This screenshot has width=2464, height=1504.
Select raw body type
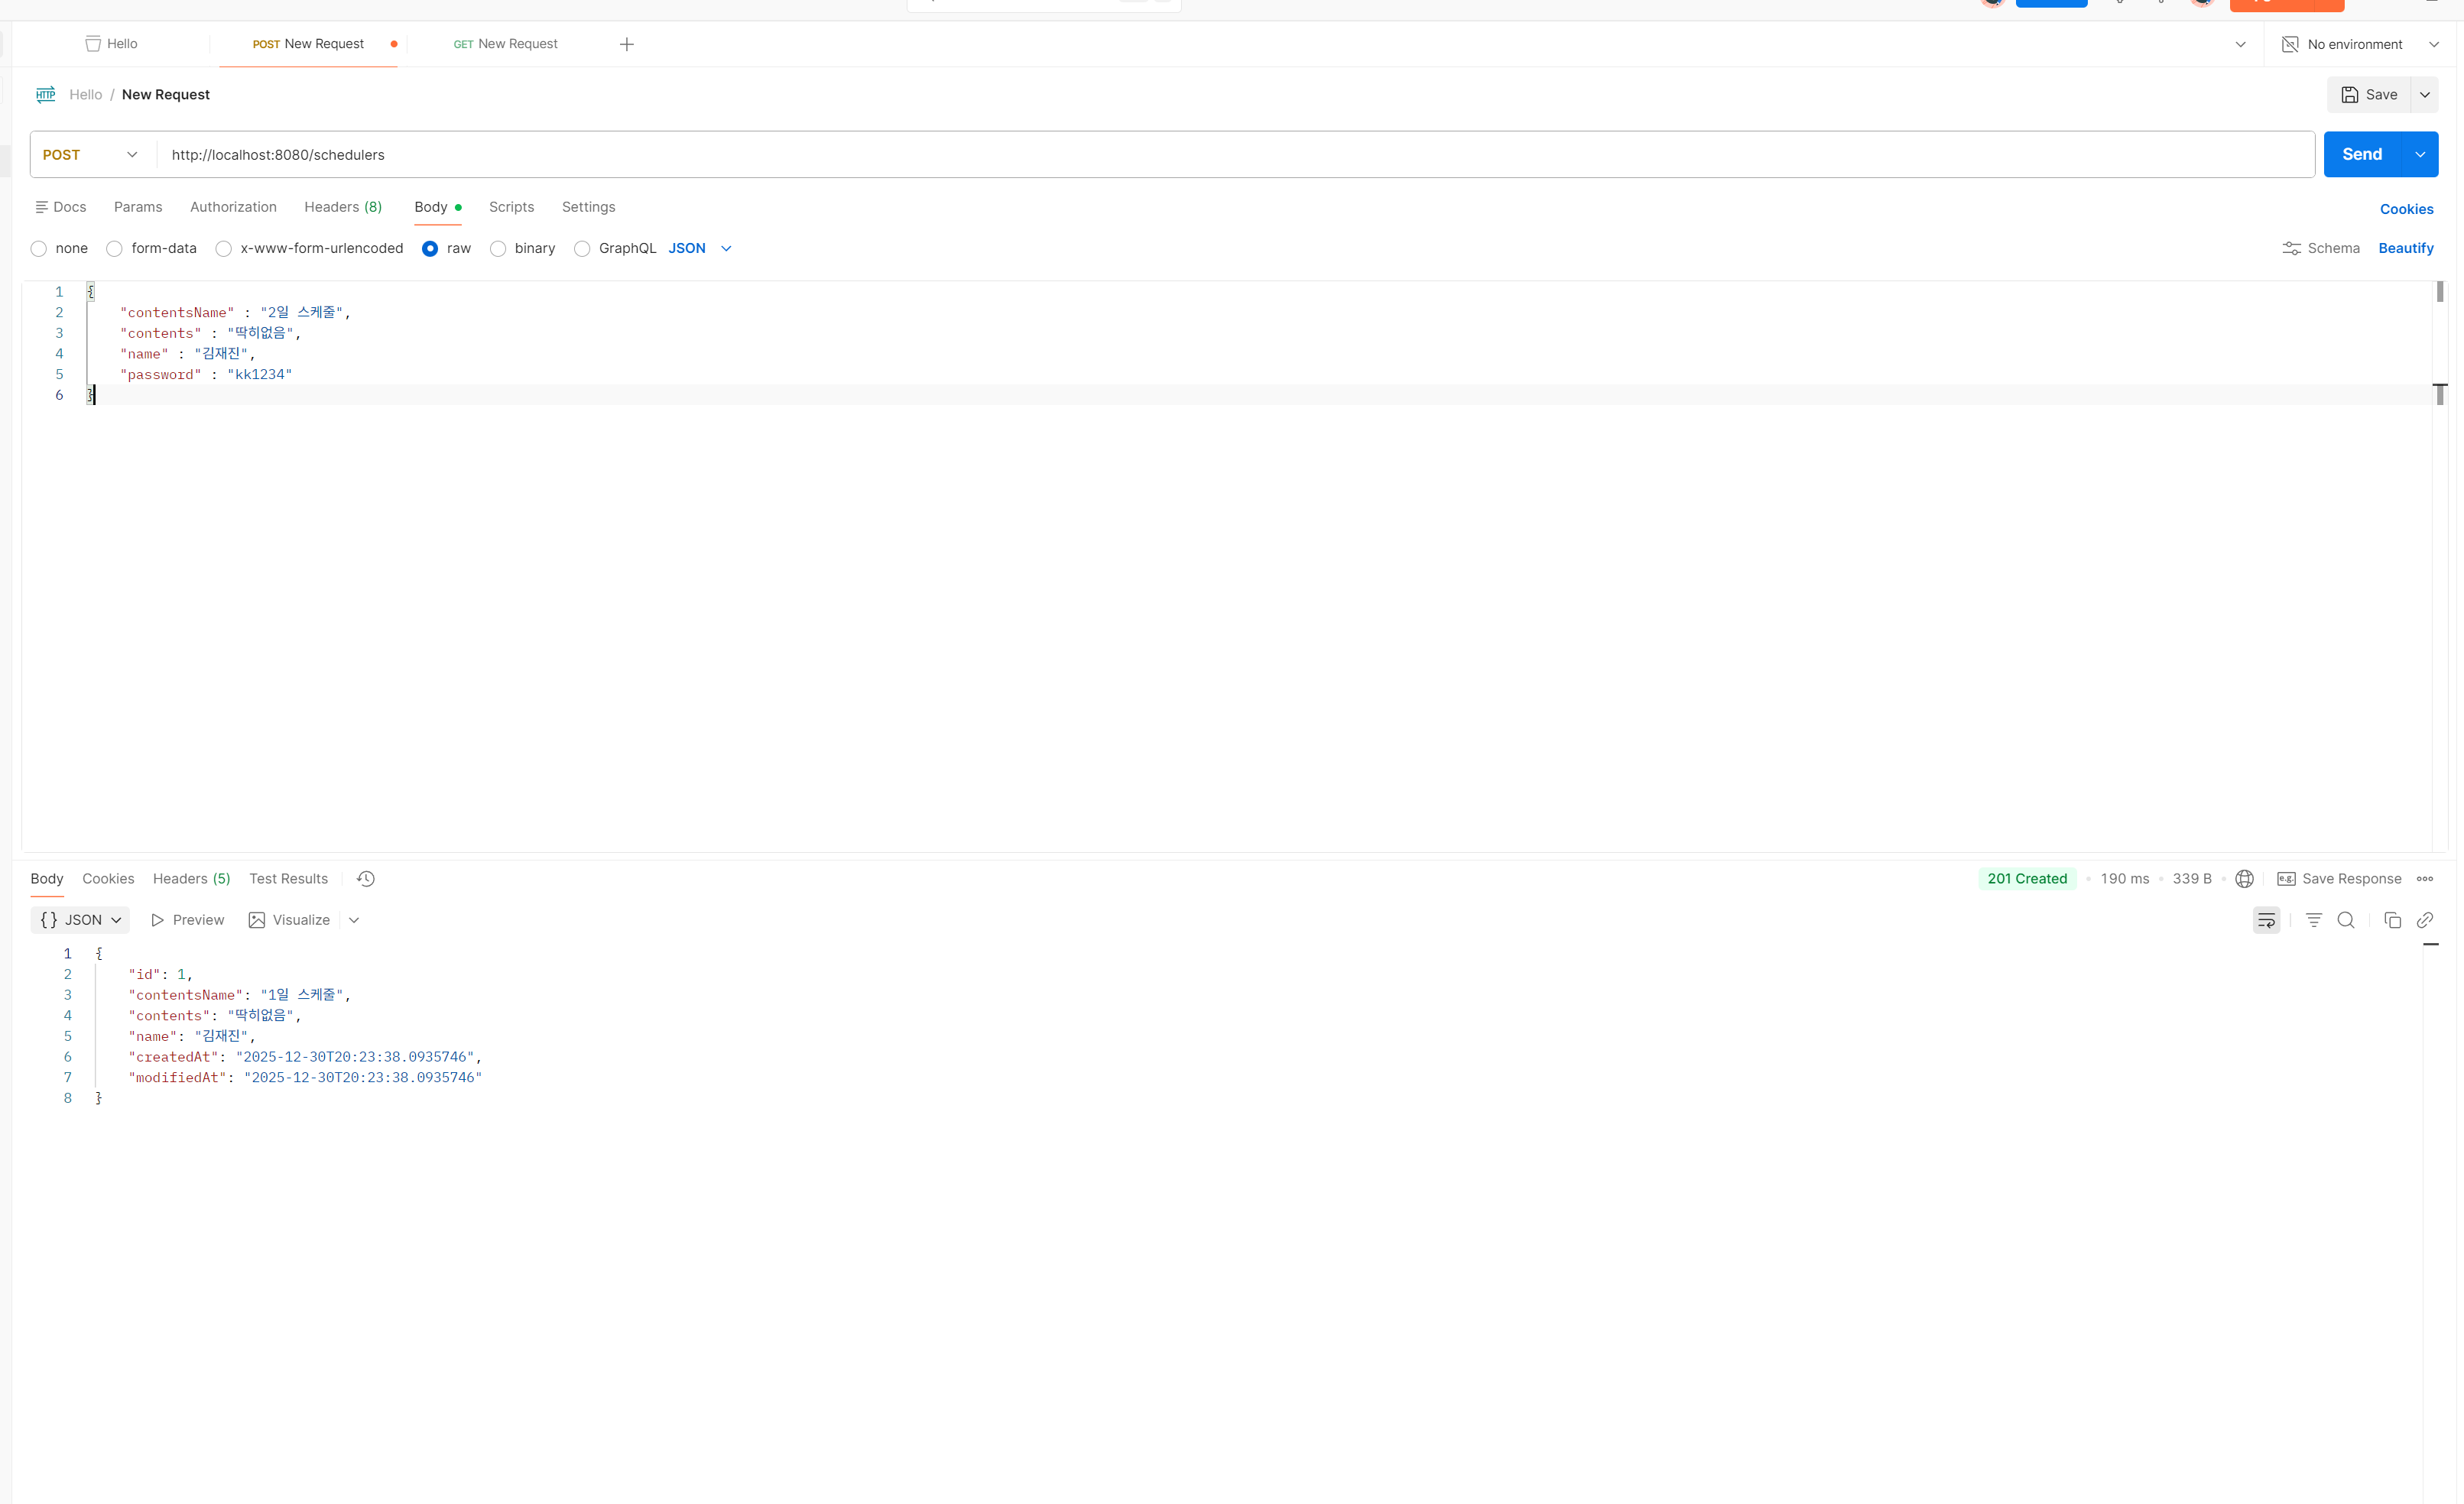click(x=430, y=249)
